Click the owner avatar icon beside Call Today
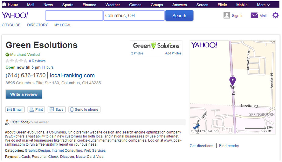Screen dimensions: 282x162 tap(7, 122)
